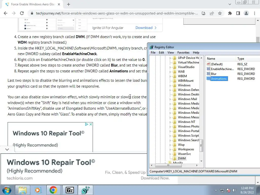This screenshot has width=260, height=195.
Task: Open the tab search dropdown
Action: (x=230, y=4)
